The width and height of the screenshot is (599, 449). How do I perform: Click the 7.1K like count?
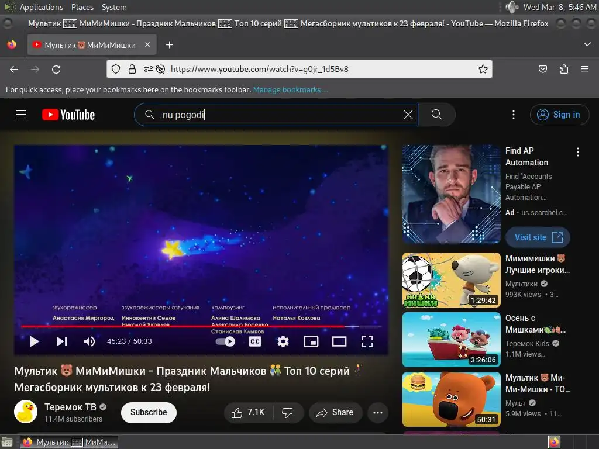[256, 412]
